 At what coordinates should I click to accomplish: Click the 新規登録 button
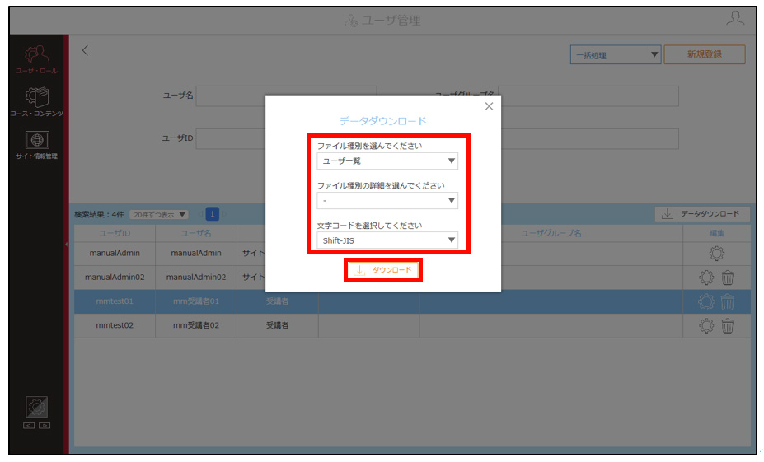[x=705, y=54]
